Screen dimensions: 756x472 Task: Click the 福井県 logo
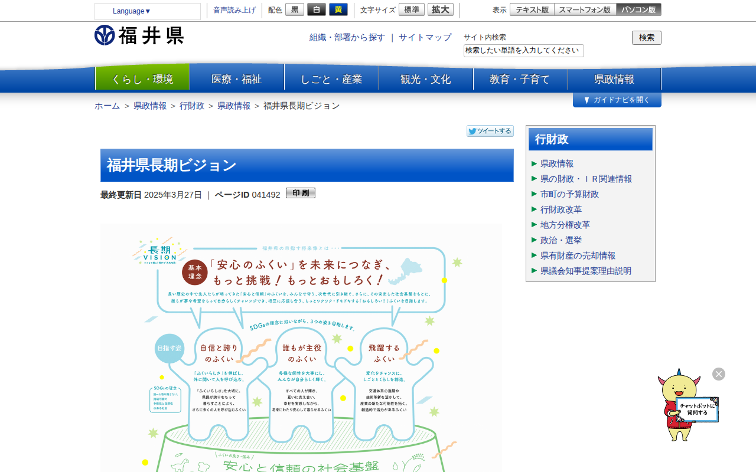[x=139, y=35]
